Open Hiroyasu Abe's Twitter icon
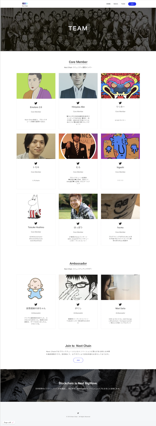 78,103
